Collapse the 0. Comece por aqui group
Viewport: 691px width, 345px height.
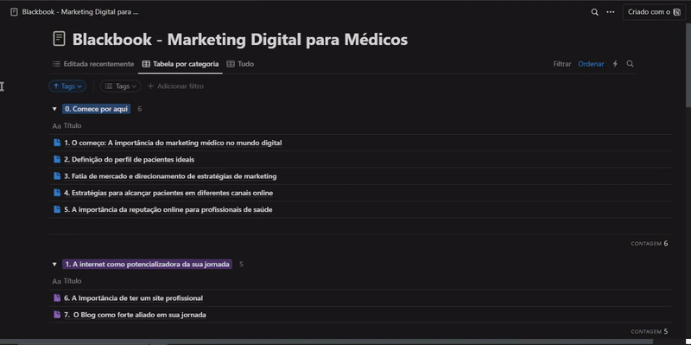coord(54,109)
